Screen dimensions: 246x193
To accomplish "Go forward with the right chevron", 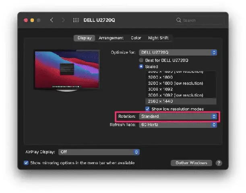I will pos(63,20).
